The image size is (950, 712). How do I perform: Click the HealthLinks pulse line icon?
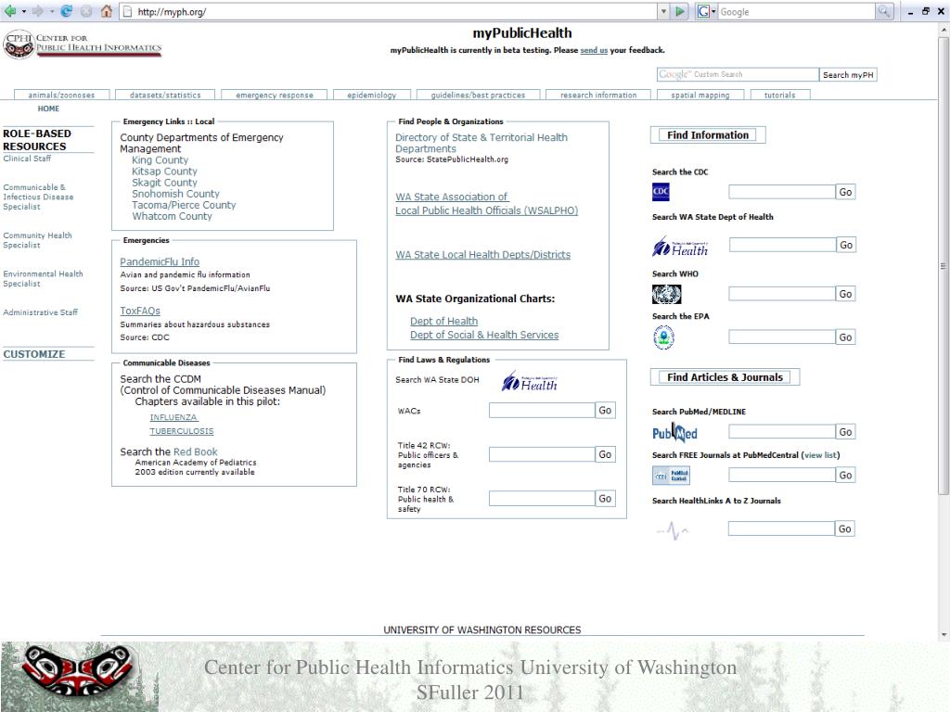coord(673,530)
